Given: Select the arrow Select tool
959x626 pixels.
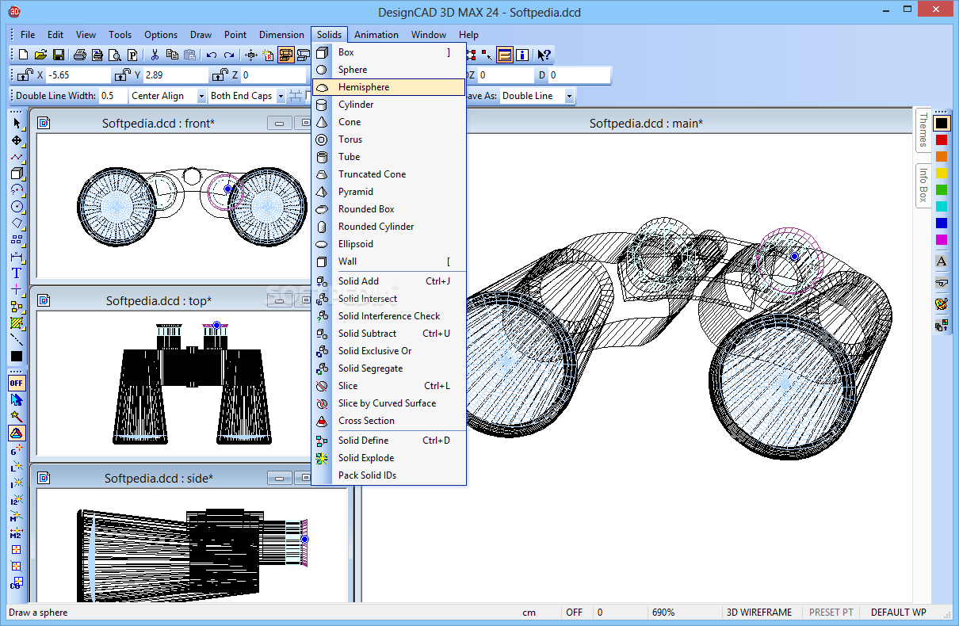Looking at the screenshot, I should click(17, 123).
